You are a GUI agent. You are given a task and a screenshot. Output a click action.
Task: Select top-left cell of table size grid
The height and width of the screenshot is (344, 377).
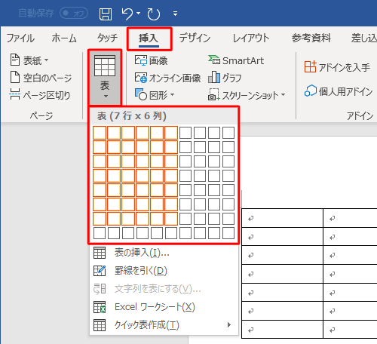(100, 133)
